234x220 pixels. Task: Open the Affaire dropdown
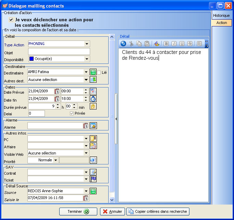pyautogui.click(x=86, y=146)
